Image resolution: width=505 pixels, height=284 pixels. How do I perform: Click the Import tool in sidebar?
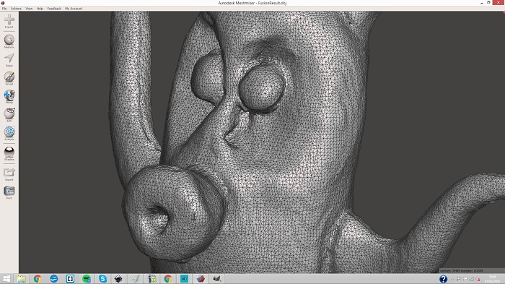click(x=9, y=21)
